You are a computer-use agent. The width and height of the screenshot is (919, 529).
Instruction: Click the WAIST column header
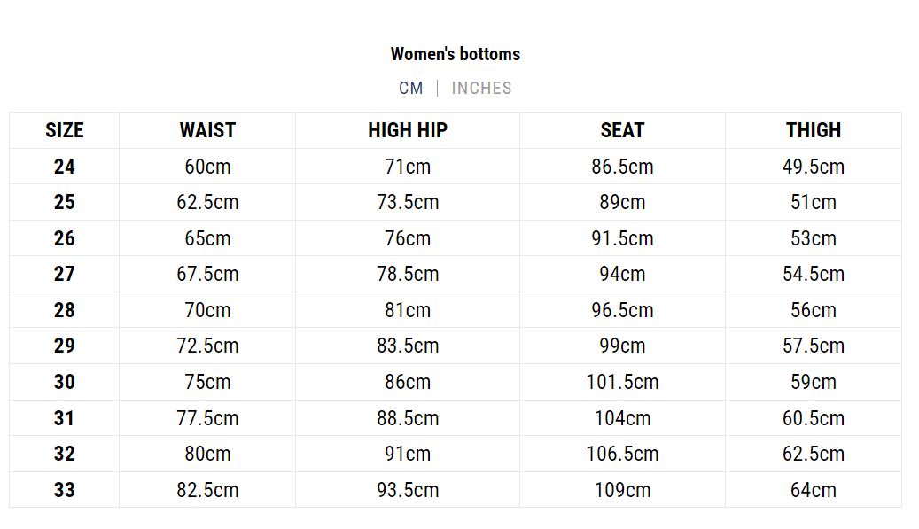pos(207,130)
